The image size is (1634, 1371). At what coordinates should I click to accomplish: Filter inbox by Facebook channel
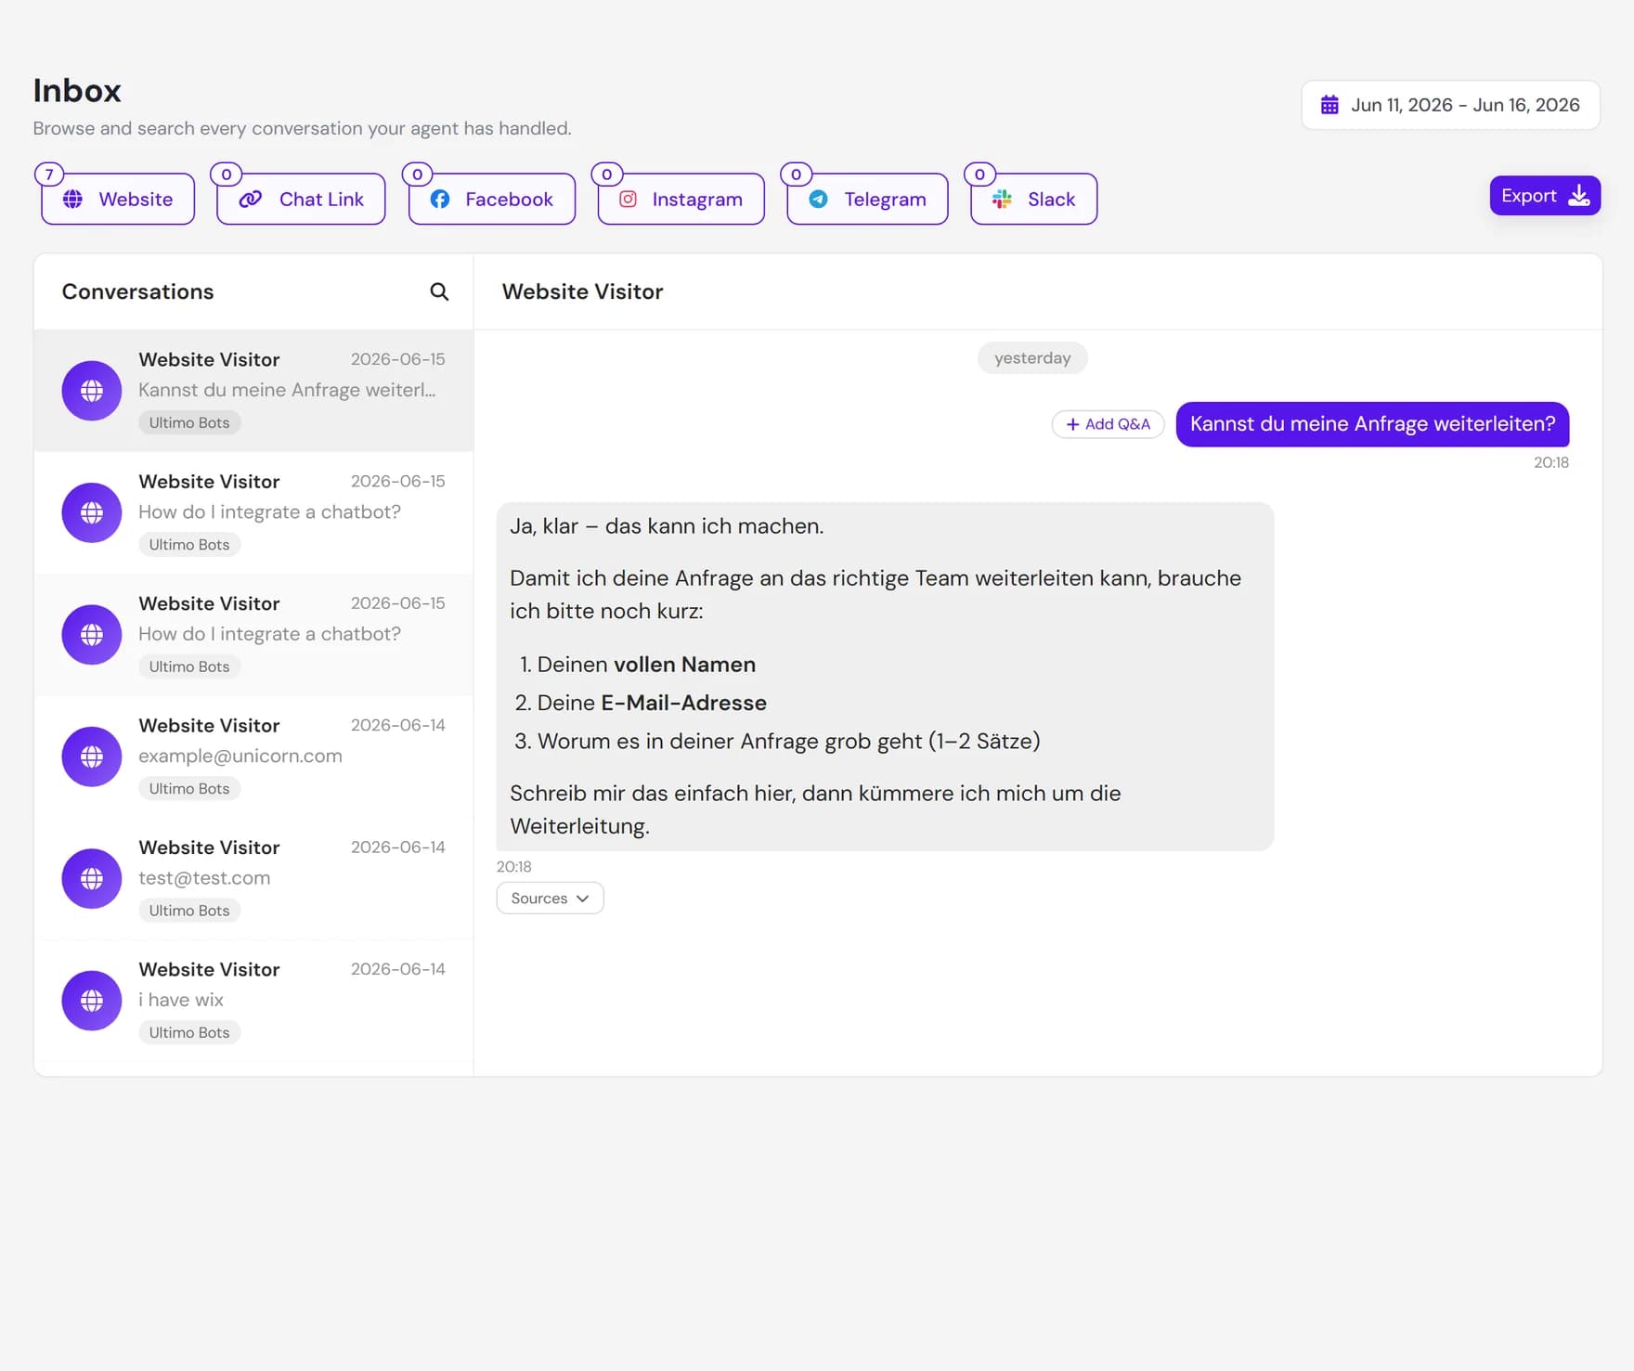pyautogui.click(x=492, y=199)
